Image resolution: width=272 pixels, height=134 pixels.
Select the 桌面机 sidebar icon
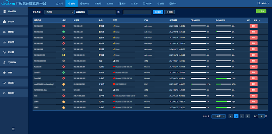(x=4, y=83)
